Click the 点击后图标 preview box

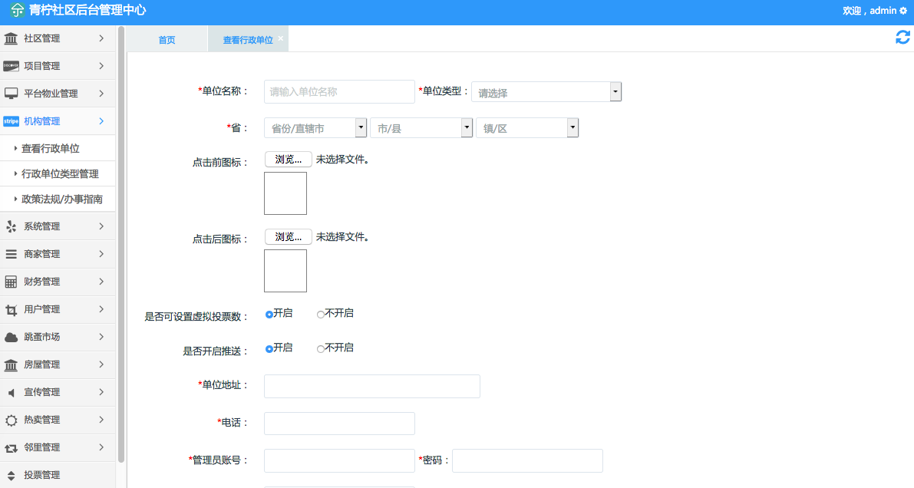[285, 271]
